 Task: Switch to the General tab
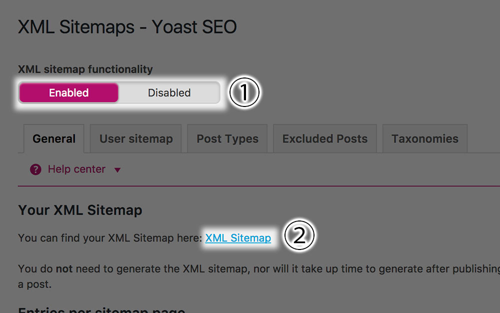point(54,138)
